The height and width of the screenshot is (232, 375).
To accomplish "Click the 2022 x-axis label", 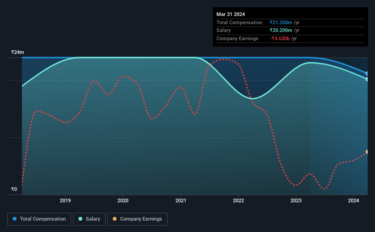I will (238, 200).
